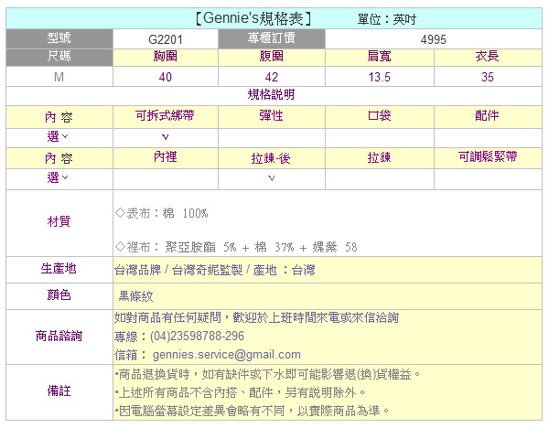
Task: Select the unit label 單位：英吋
Action: point(386,19)
